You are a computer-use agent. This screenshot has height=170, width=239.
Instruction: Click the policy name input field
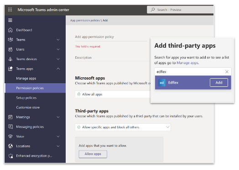[111, 37]
